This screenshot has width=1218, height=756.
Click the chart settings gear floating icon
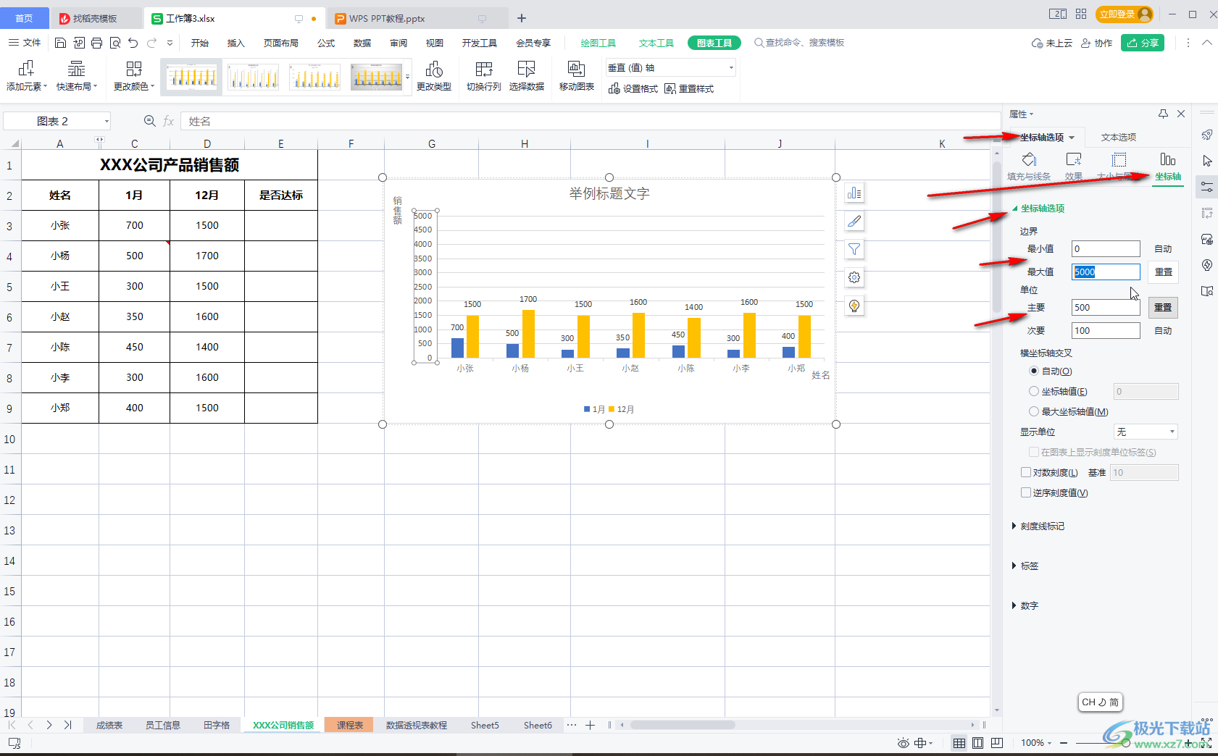point(854,278)
